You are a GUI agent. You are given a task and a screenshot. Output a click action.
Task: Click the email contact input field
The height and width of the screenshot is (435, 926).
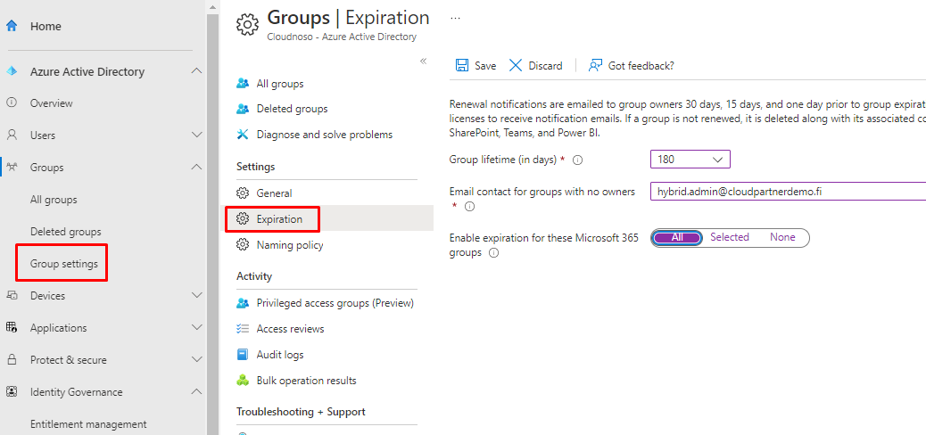coord(785,192)
